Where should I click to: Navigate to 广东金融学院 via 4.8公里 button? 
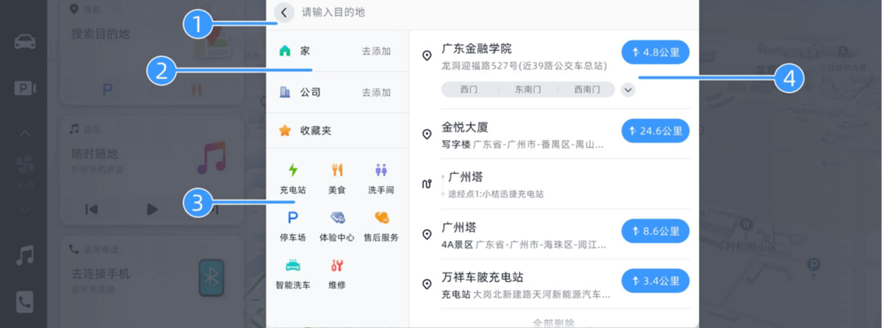655,52
